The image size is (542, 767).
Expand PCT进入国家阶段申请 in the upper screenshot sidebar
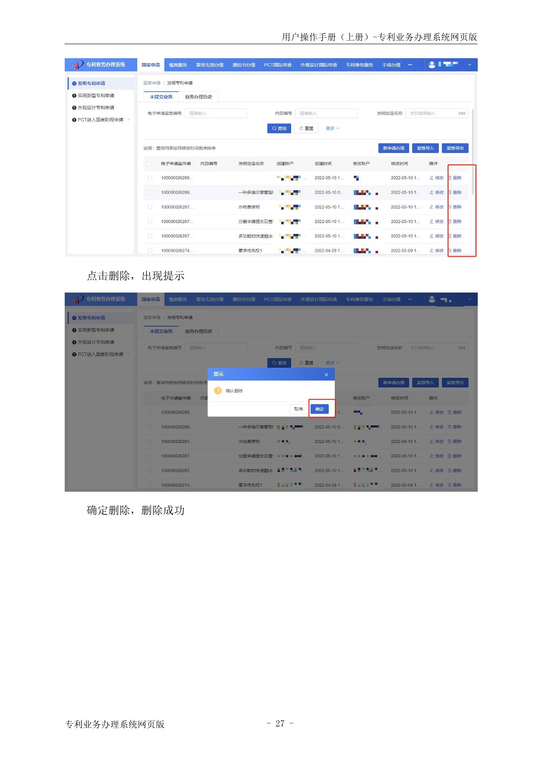[x=129, y=120]
